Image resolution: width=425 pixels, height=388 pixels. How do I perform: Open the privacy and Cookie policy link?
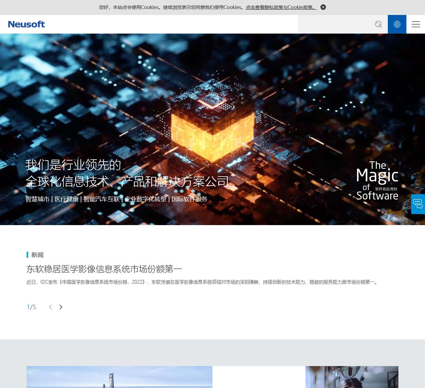281,7
